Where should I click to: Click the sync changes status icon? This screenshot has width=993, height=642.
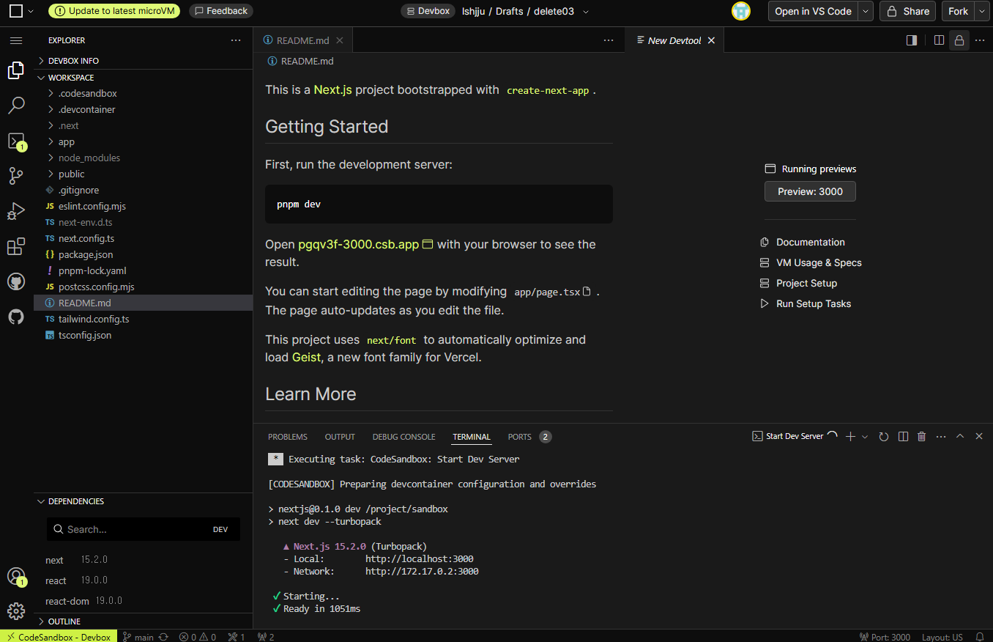[163, 637]
